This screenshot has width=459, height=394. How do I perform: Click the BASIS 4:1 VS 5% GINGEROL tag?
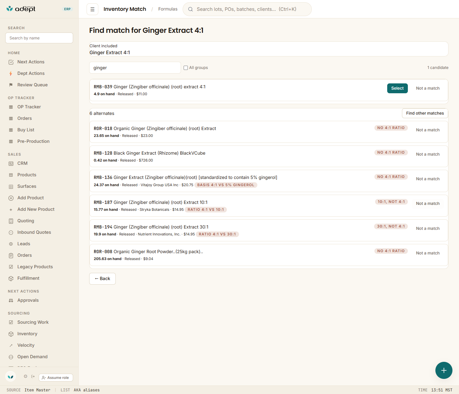coord(226,185)
